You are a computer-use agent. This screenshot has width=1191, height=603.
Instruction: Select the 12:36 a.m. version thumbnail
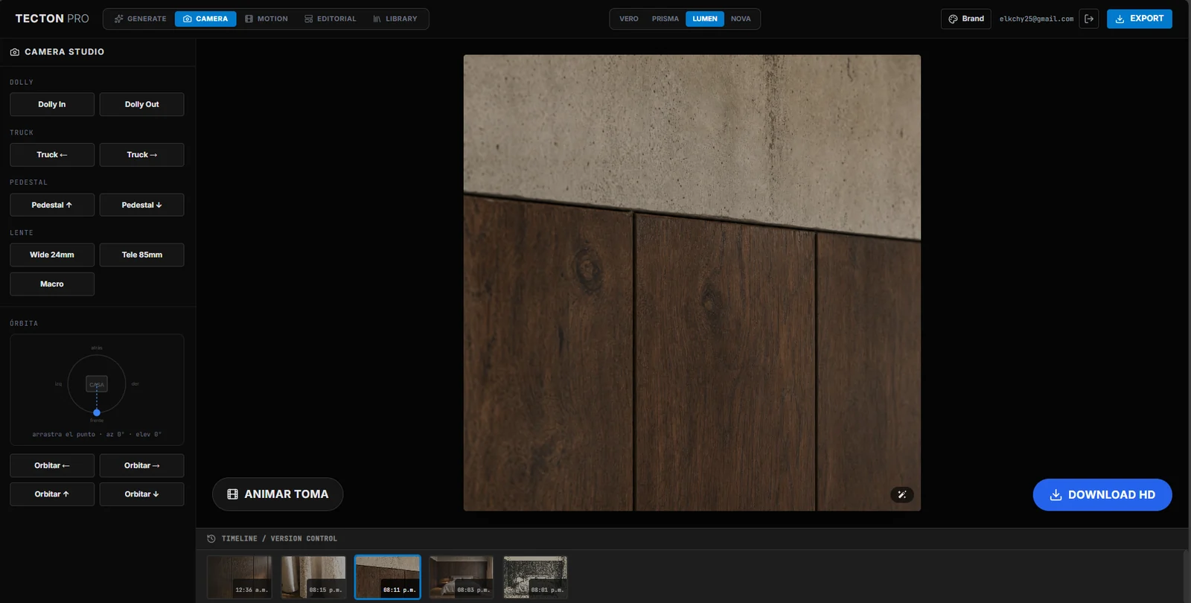(x=240, y=577)
